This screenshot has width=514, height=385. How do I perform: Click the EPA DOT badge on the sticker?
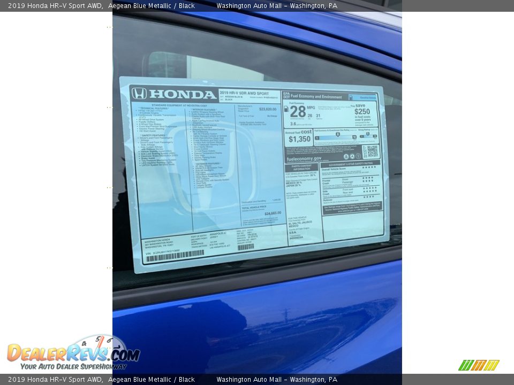pyautogui.click(x=285, y=96)
